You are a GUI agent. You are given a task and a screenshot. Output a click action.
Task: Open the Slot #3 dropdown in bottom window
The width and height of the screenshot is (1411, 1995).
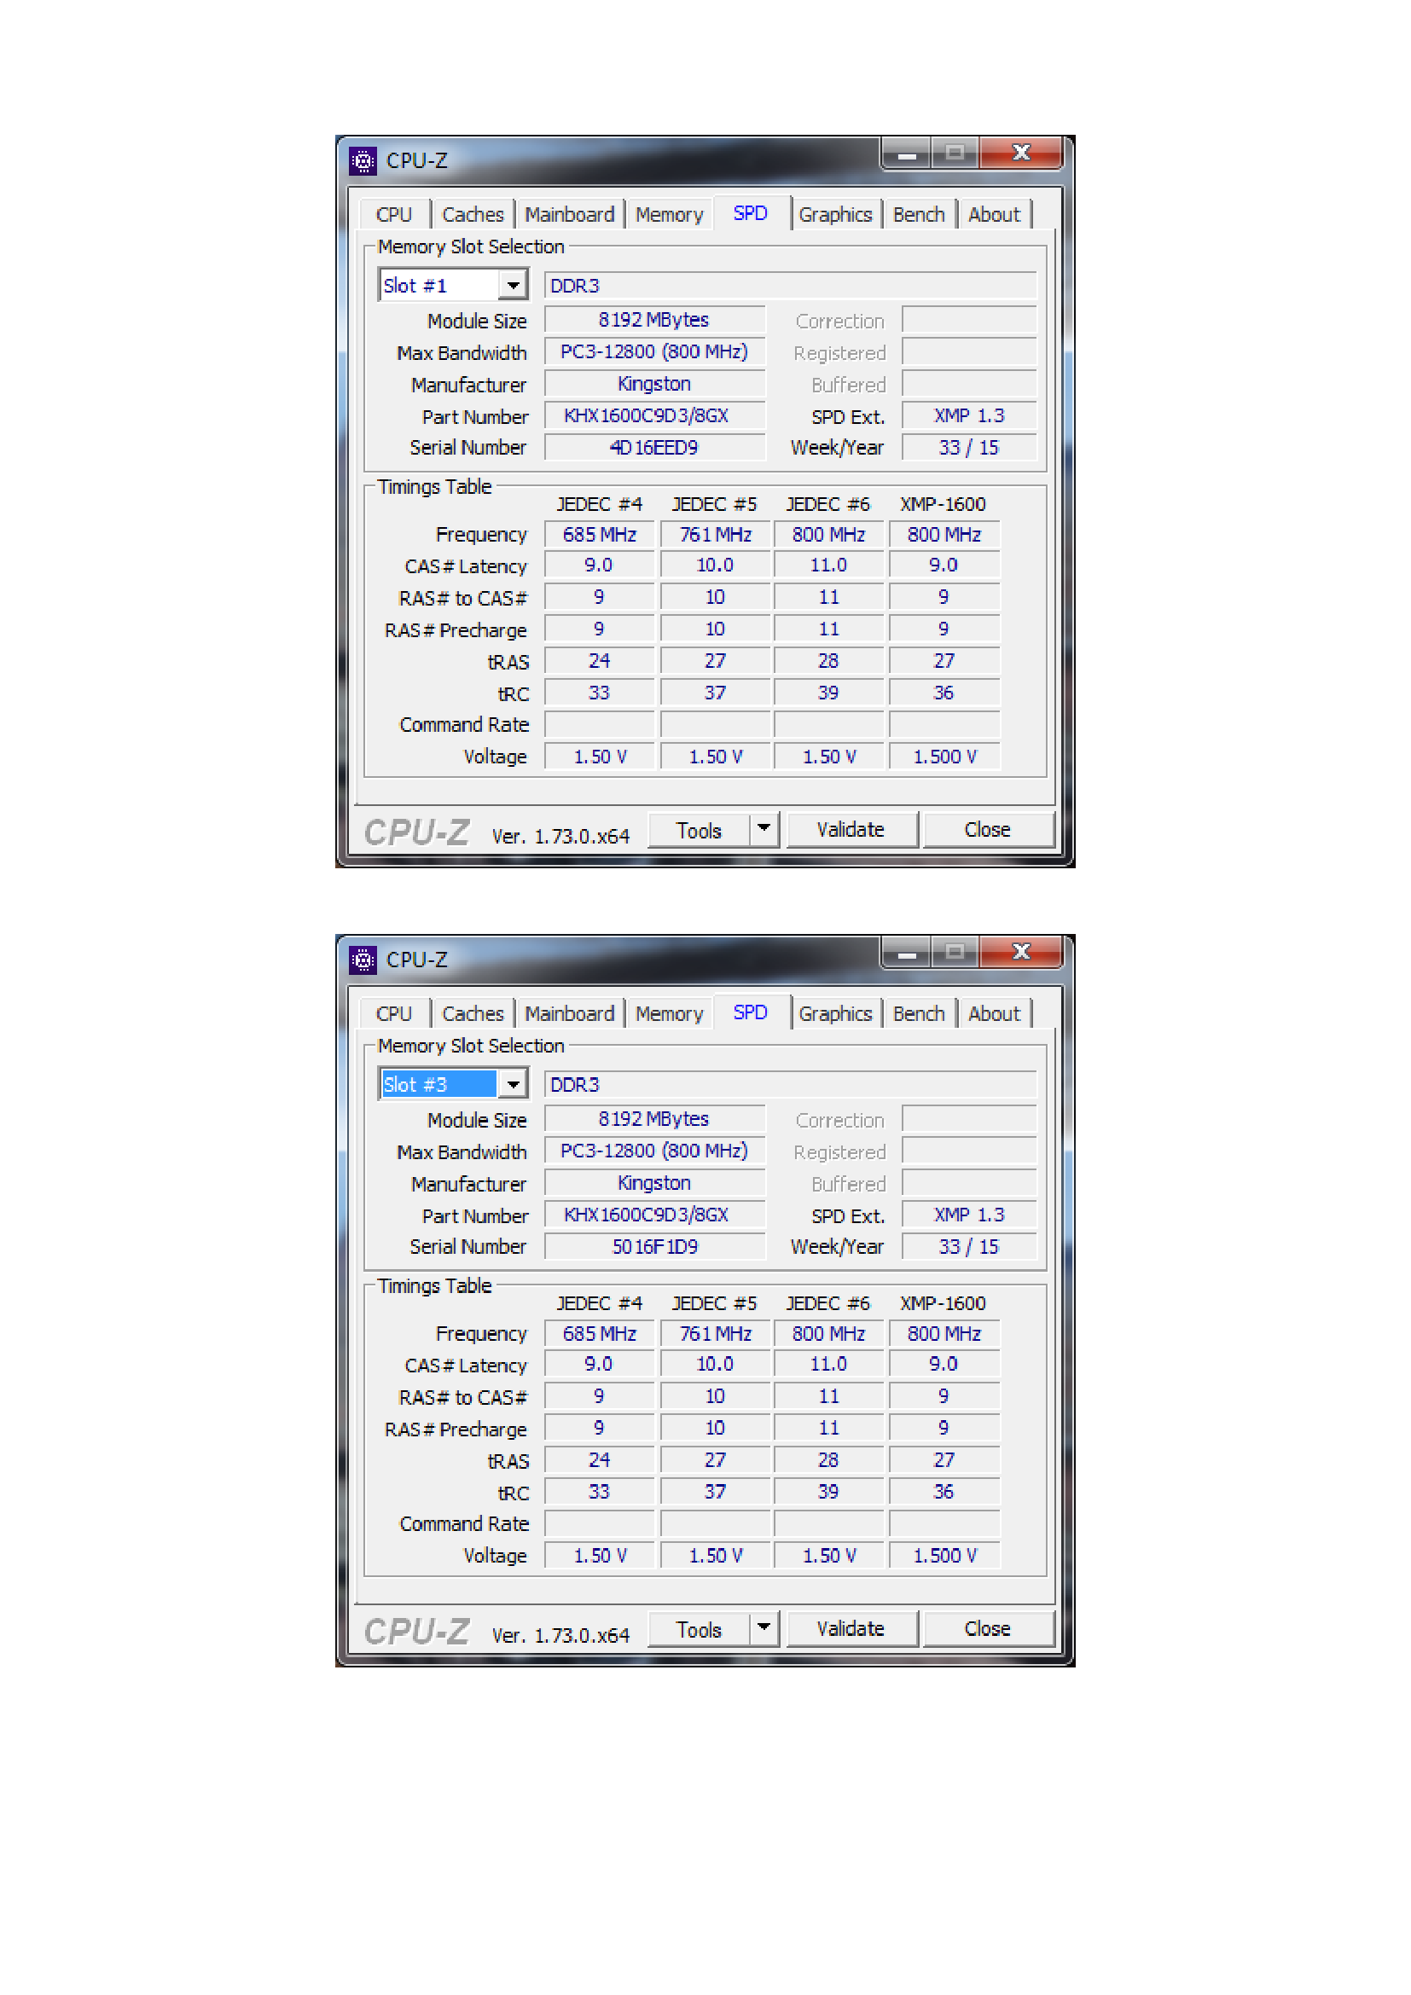coord(514,1084)
